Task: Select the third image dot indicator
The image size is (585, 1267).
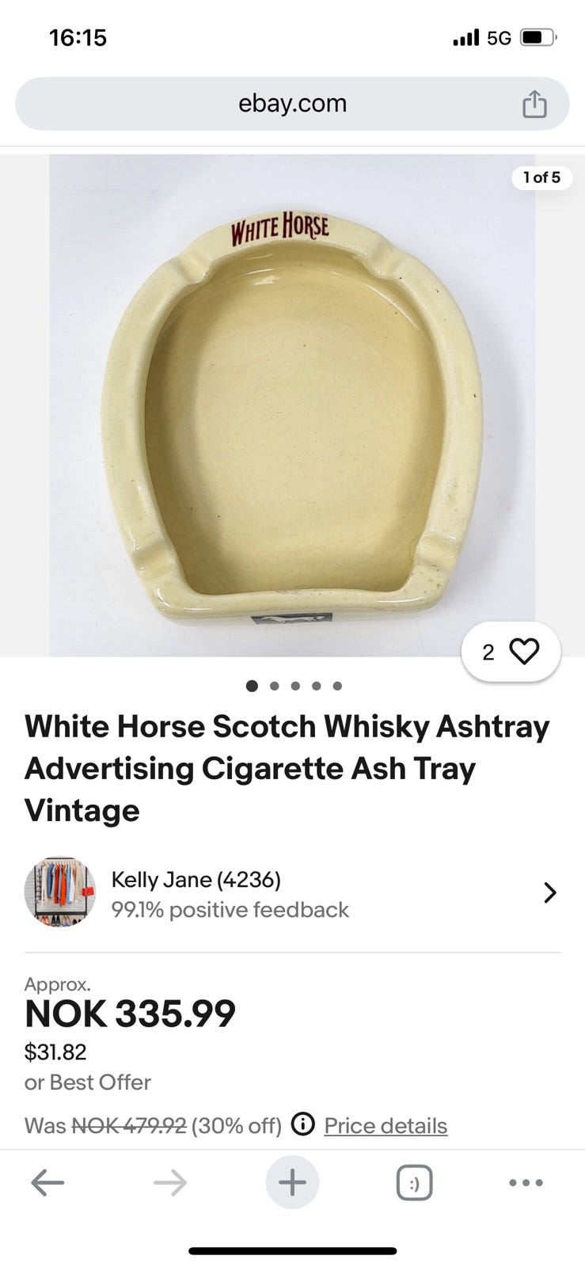Action: pos(295,686)
